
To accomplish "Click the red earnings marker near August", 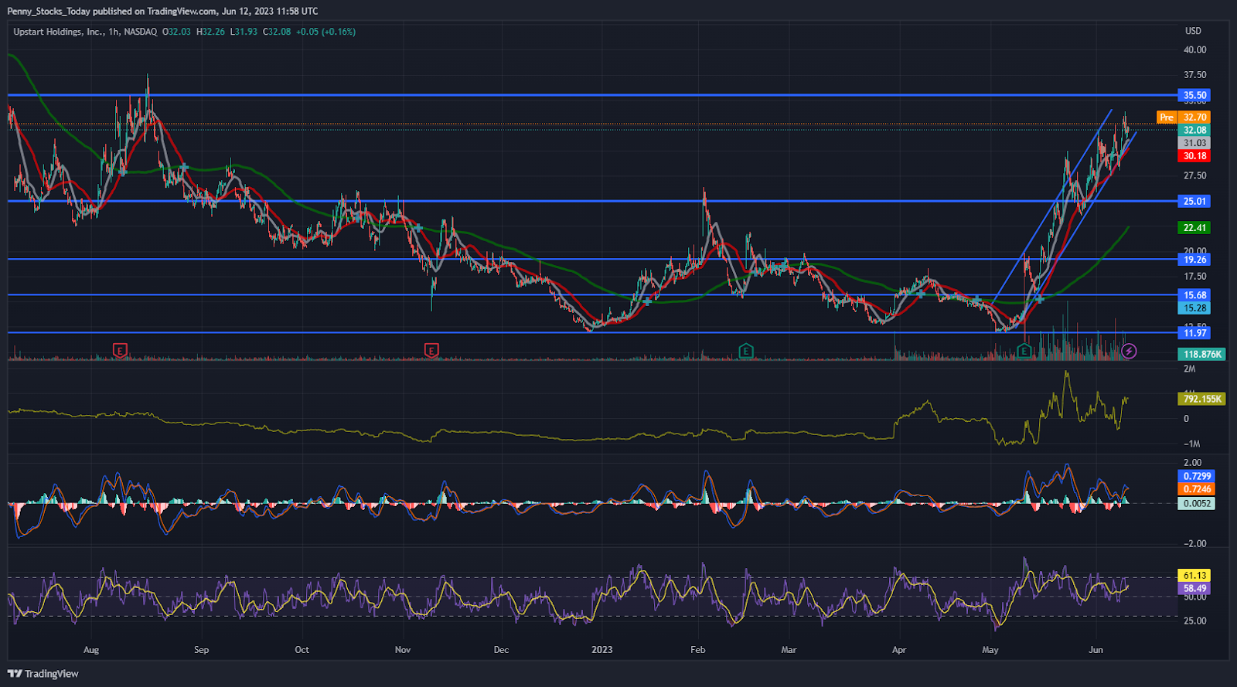I will 120,351.
